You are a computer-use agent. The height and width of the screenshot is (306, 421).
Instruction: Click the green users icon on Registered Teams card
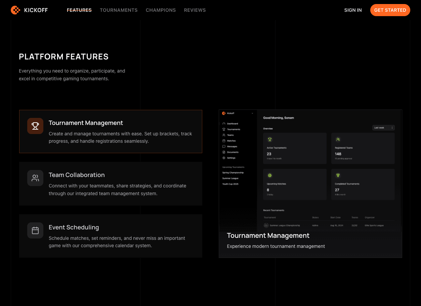pos(338,139)
